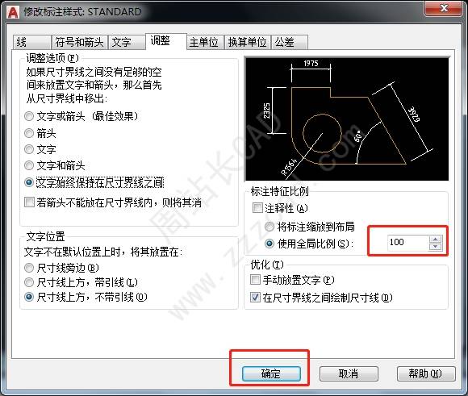Open the 符号和箭头 tab
468x396 pixels.
pyautogui.click(x=79, y=42)
